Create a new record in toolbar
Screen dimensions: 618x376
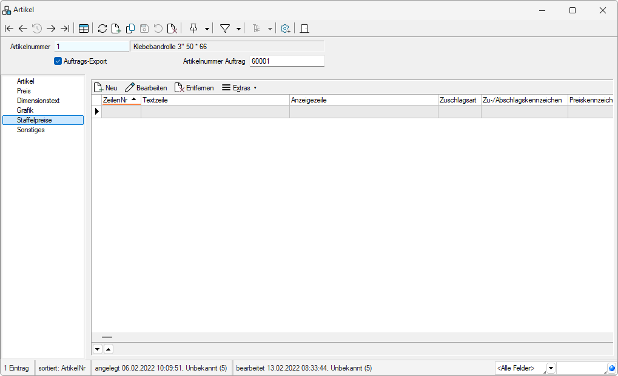pos(116,29)
